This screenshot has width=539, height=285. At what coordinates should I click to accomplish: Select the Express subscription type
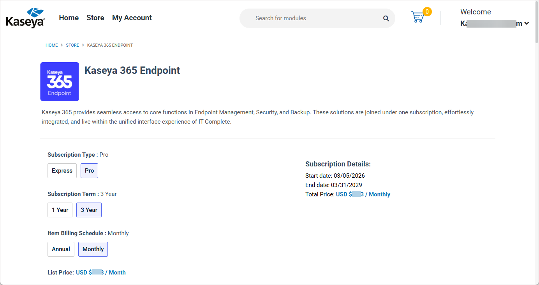click(x=62, y=171)
